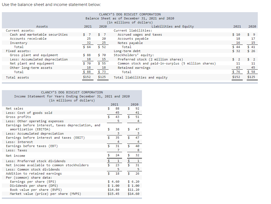Image resolution: width=271 pixels, height=204 pixels.
Task: Click 'Net income available to common stockholders' label
Action: click(x=47, y=165)
